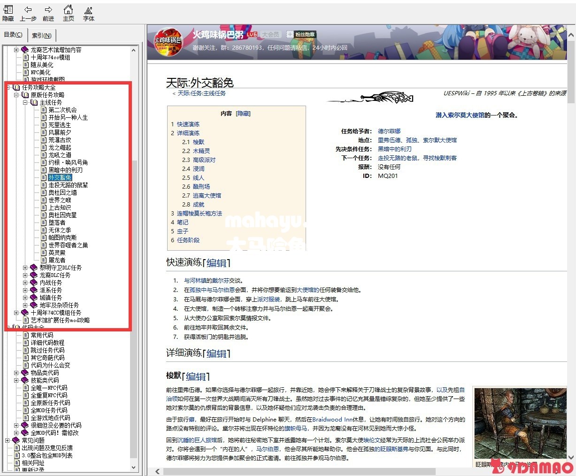Screen dimensions: 576x476
Task: Expand the 派系任务 tree node
Action: coord(25,290)
